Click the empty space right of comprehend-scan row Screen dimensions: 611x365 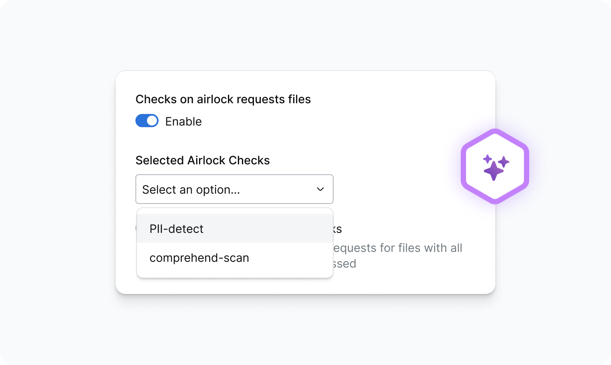coord(293,258)
